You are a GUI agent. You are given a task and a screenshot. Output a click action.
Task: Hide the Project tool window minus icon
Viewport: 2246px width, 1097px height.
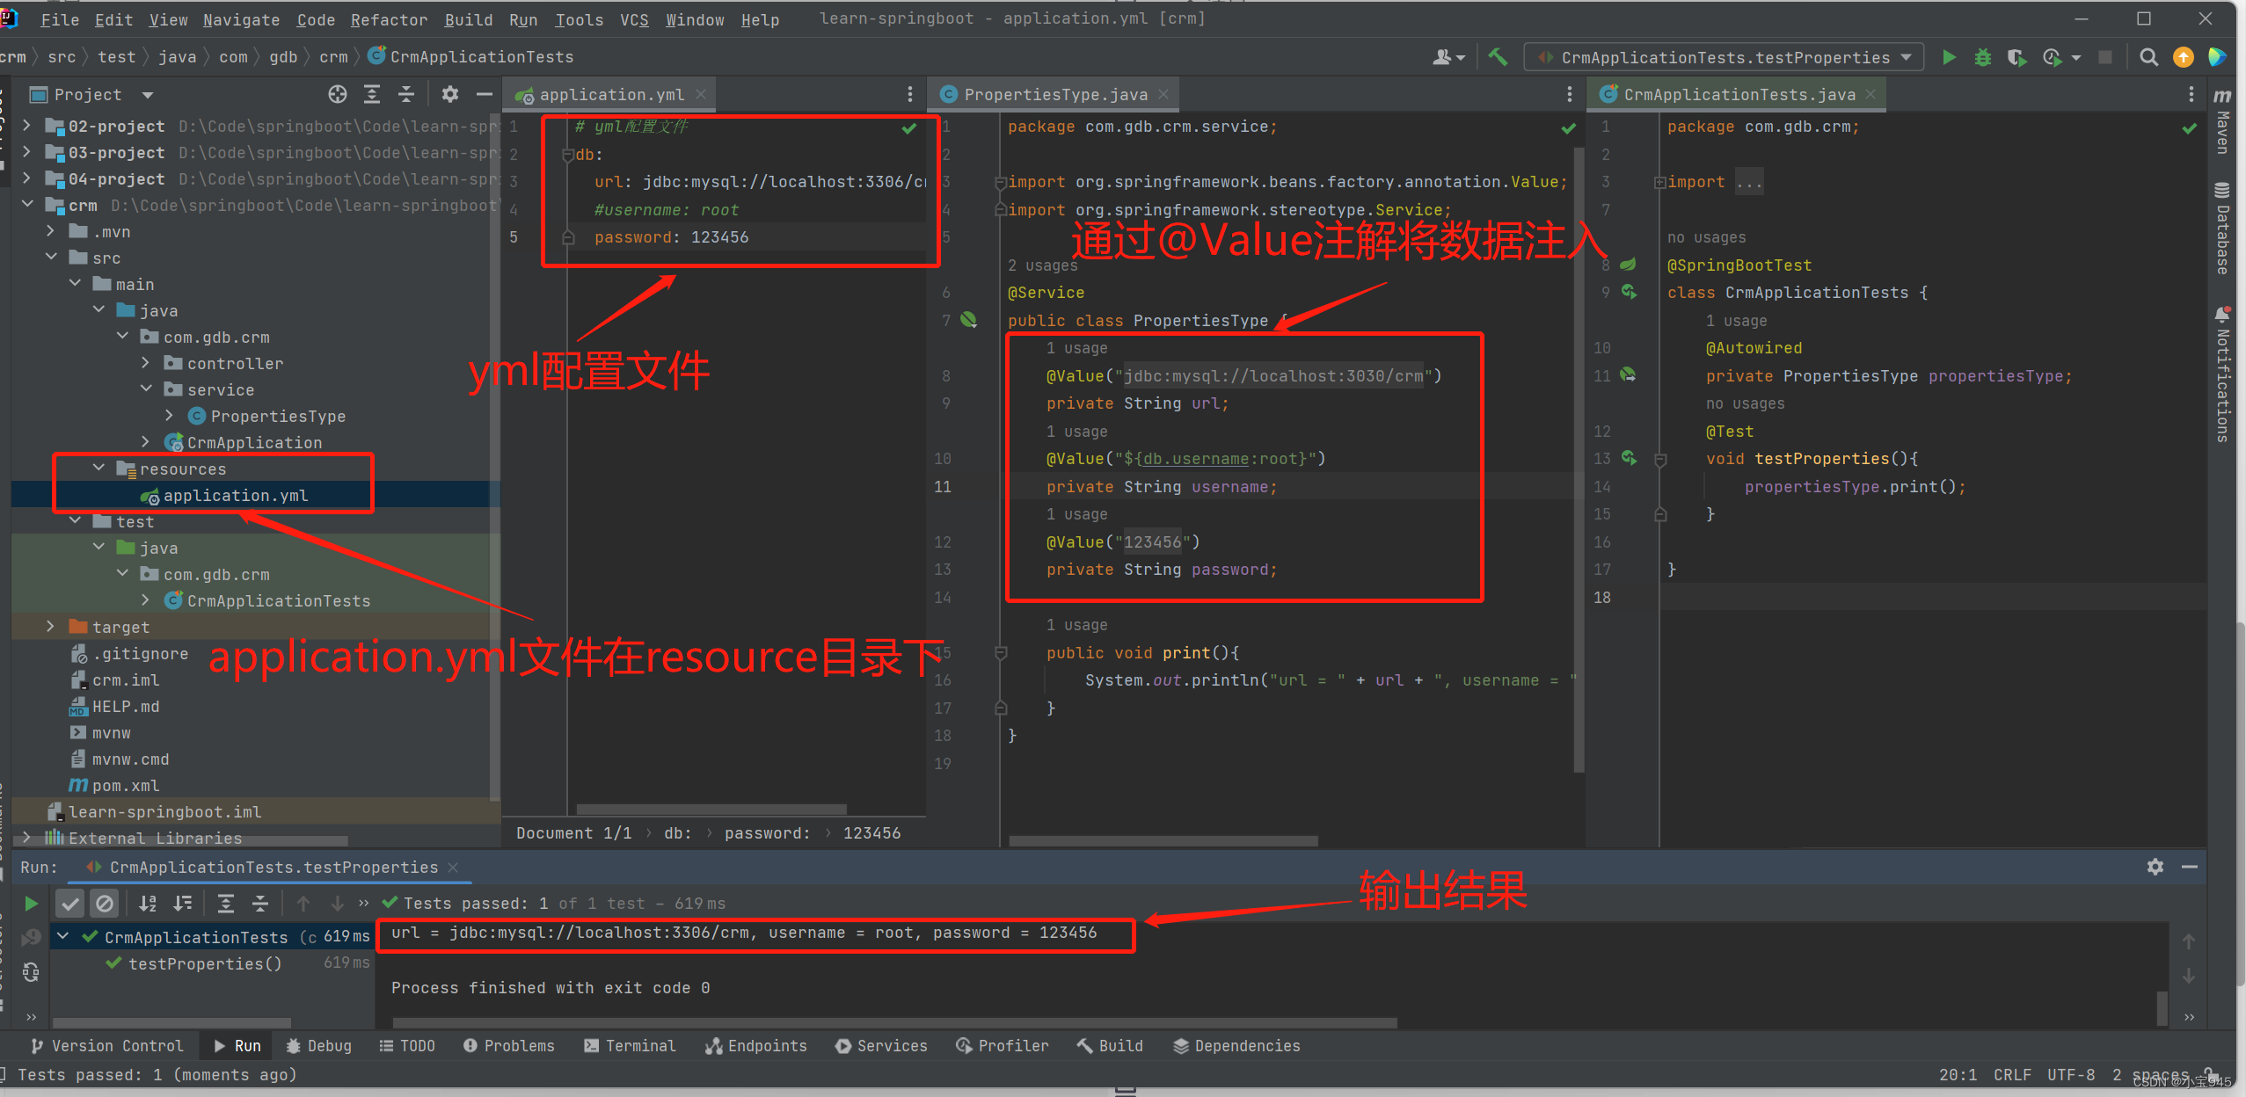[x=484, y=94]
